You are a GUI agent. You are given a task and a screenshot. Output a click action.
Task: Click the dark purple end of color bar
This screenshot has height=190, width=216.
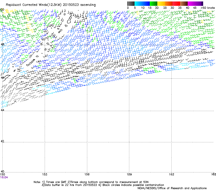pos(202,4)
